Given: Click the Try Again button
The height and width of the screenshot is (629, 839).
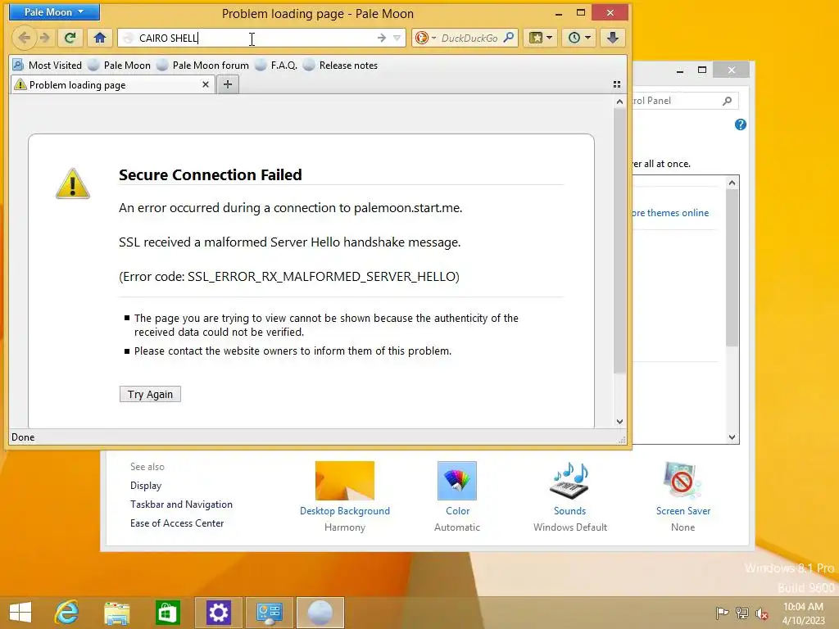Looking at the screenshot, I should (x=150, y=394).
